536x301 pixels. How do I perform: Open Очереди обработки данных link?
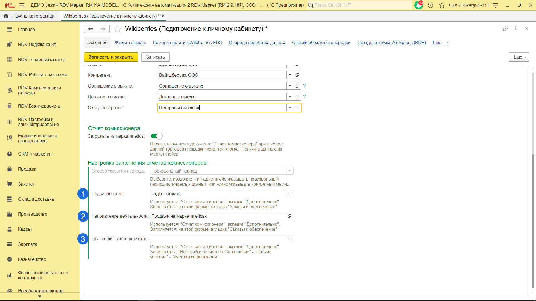pos(257,42)
